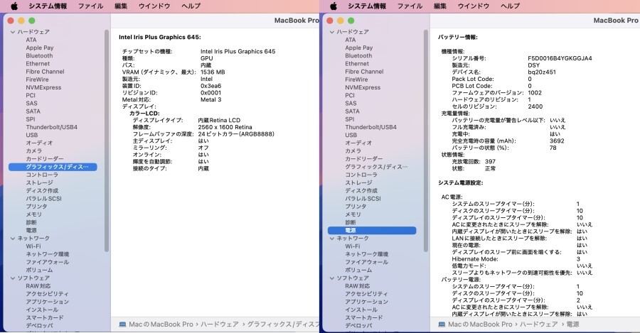Select USB in left window sidebar
640x333 pixels.
(x=32, y=135)
